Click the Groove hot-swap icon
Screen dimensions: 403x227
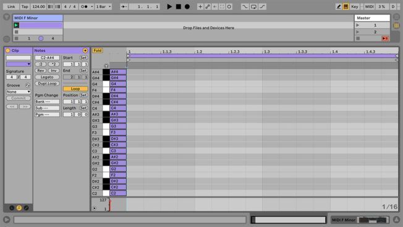[x=27, y=85]
